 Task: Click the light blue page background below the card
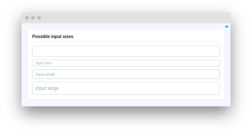(x=126, y=103)
